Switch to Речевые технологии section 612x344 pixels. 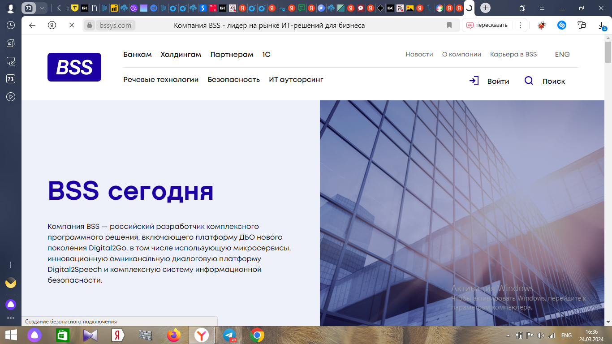coord(161,80)
